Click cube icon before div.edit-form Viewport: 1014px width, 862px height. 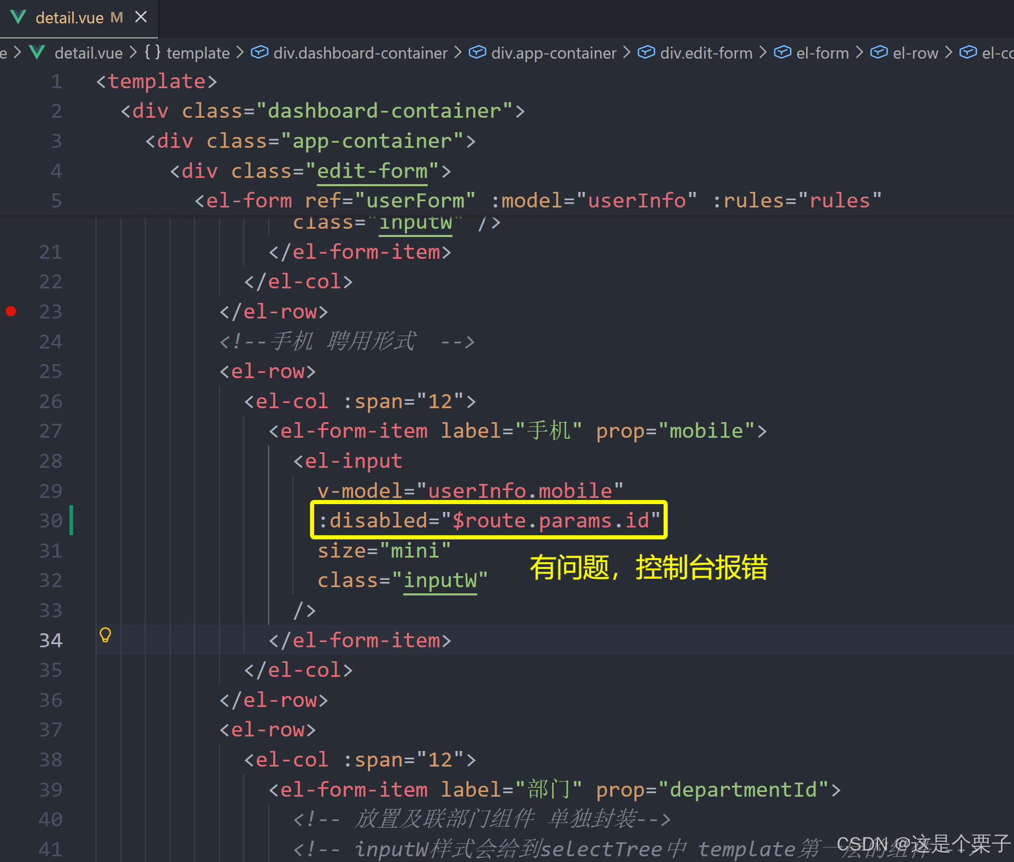coord(646,52)
